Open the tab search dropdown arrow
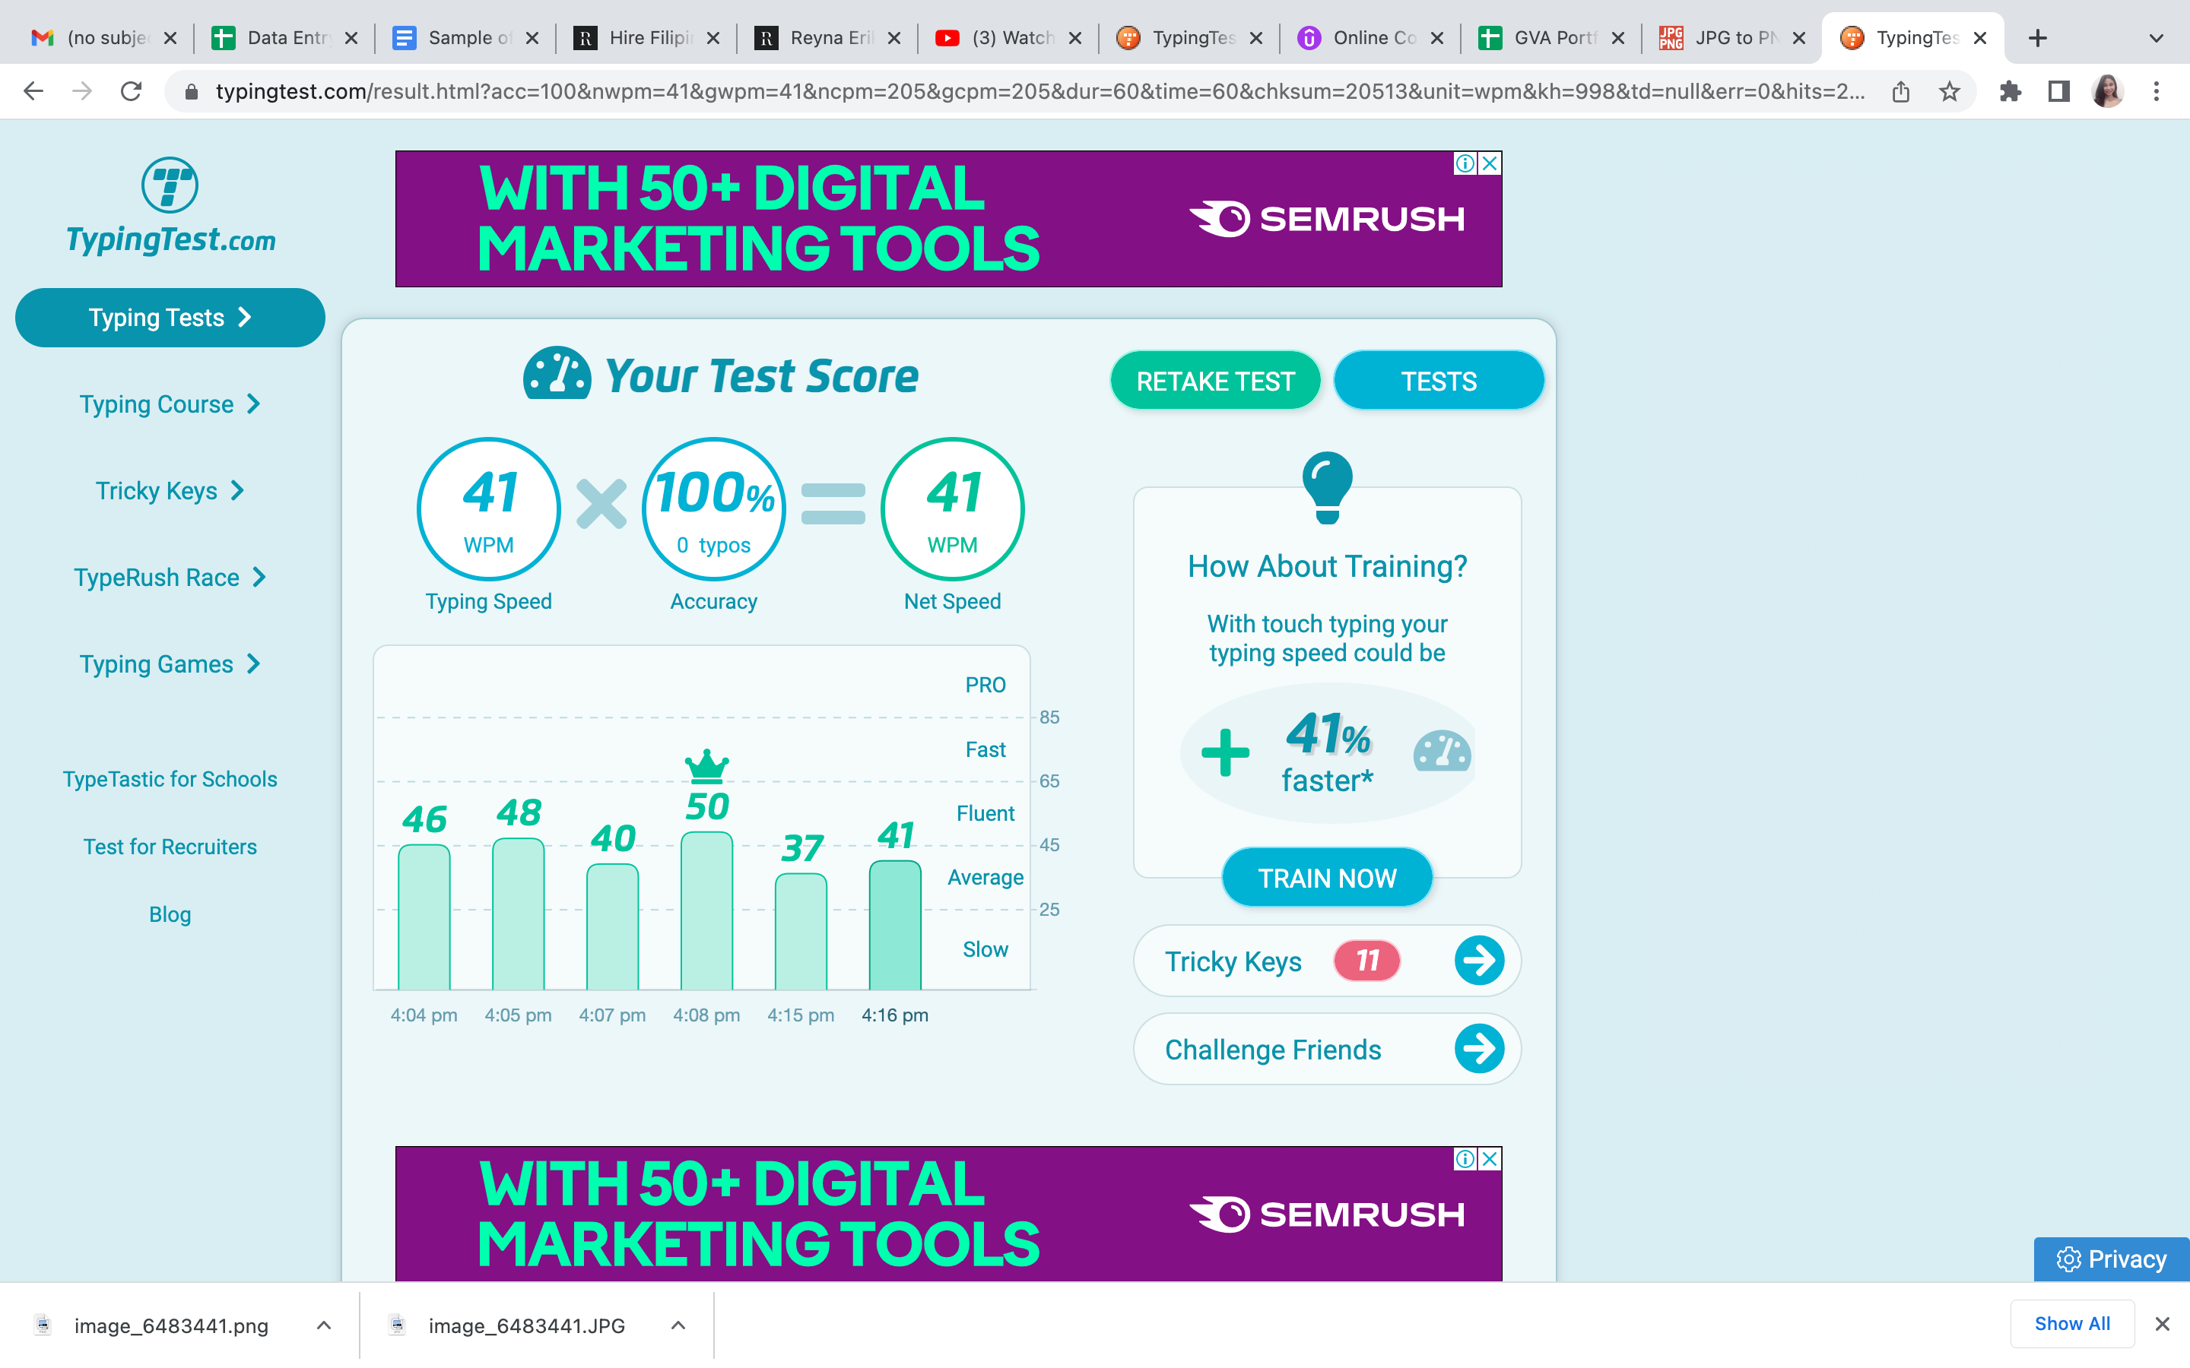This screenshot has height=1368, width=2190. coord(2156,38)
